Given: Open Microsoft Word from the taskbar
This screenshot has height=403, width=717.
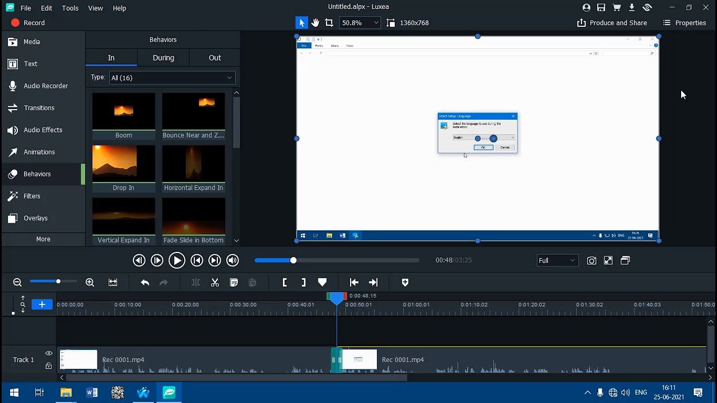Looking at the screenshot, I should pyautogui.click(x=92, y=392).
